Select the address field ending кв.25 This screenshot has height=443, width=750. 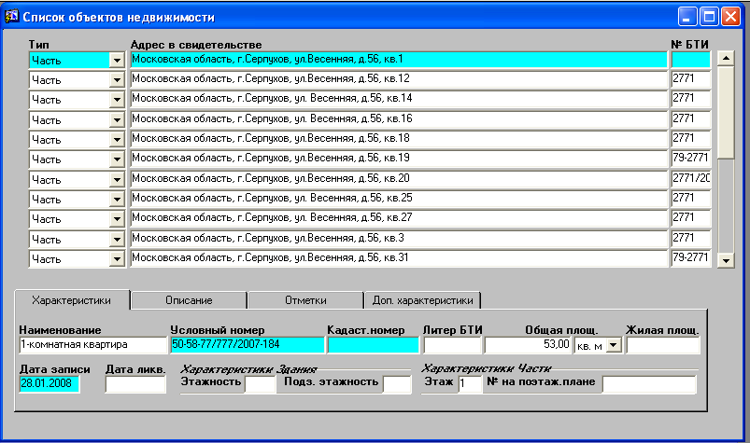(399, 198)
